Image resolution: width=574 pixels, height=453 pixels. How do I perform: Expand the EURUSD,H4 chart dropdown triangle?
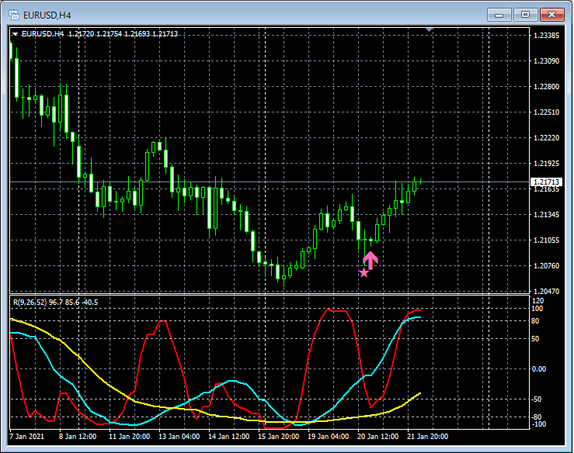(x=15, y=33)
